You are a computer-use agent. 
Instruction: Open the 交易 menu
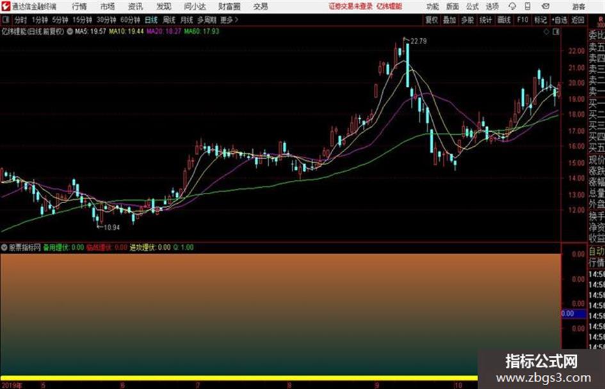coord(261,6)
